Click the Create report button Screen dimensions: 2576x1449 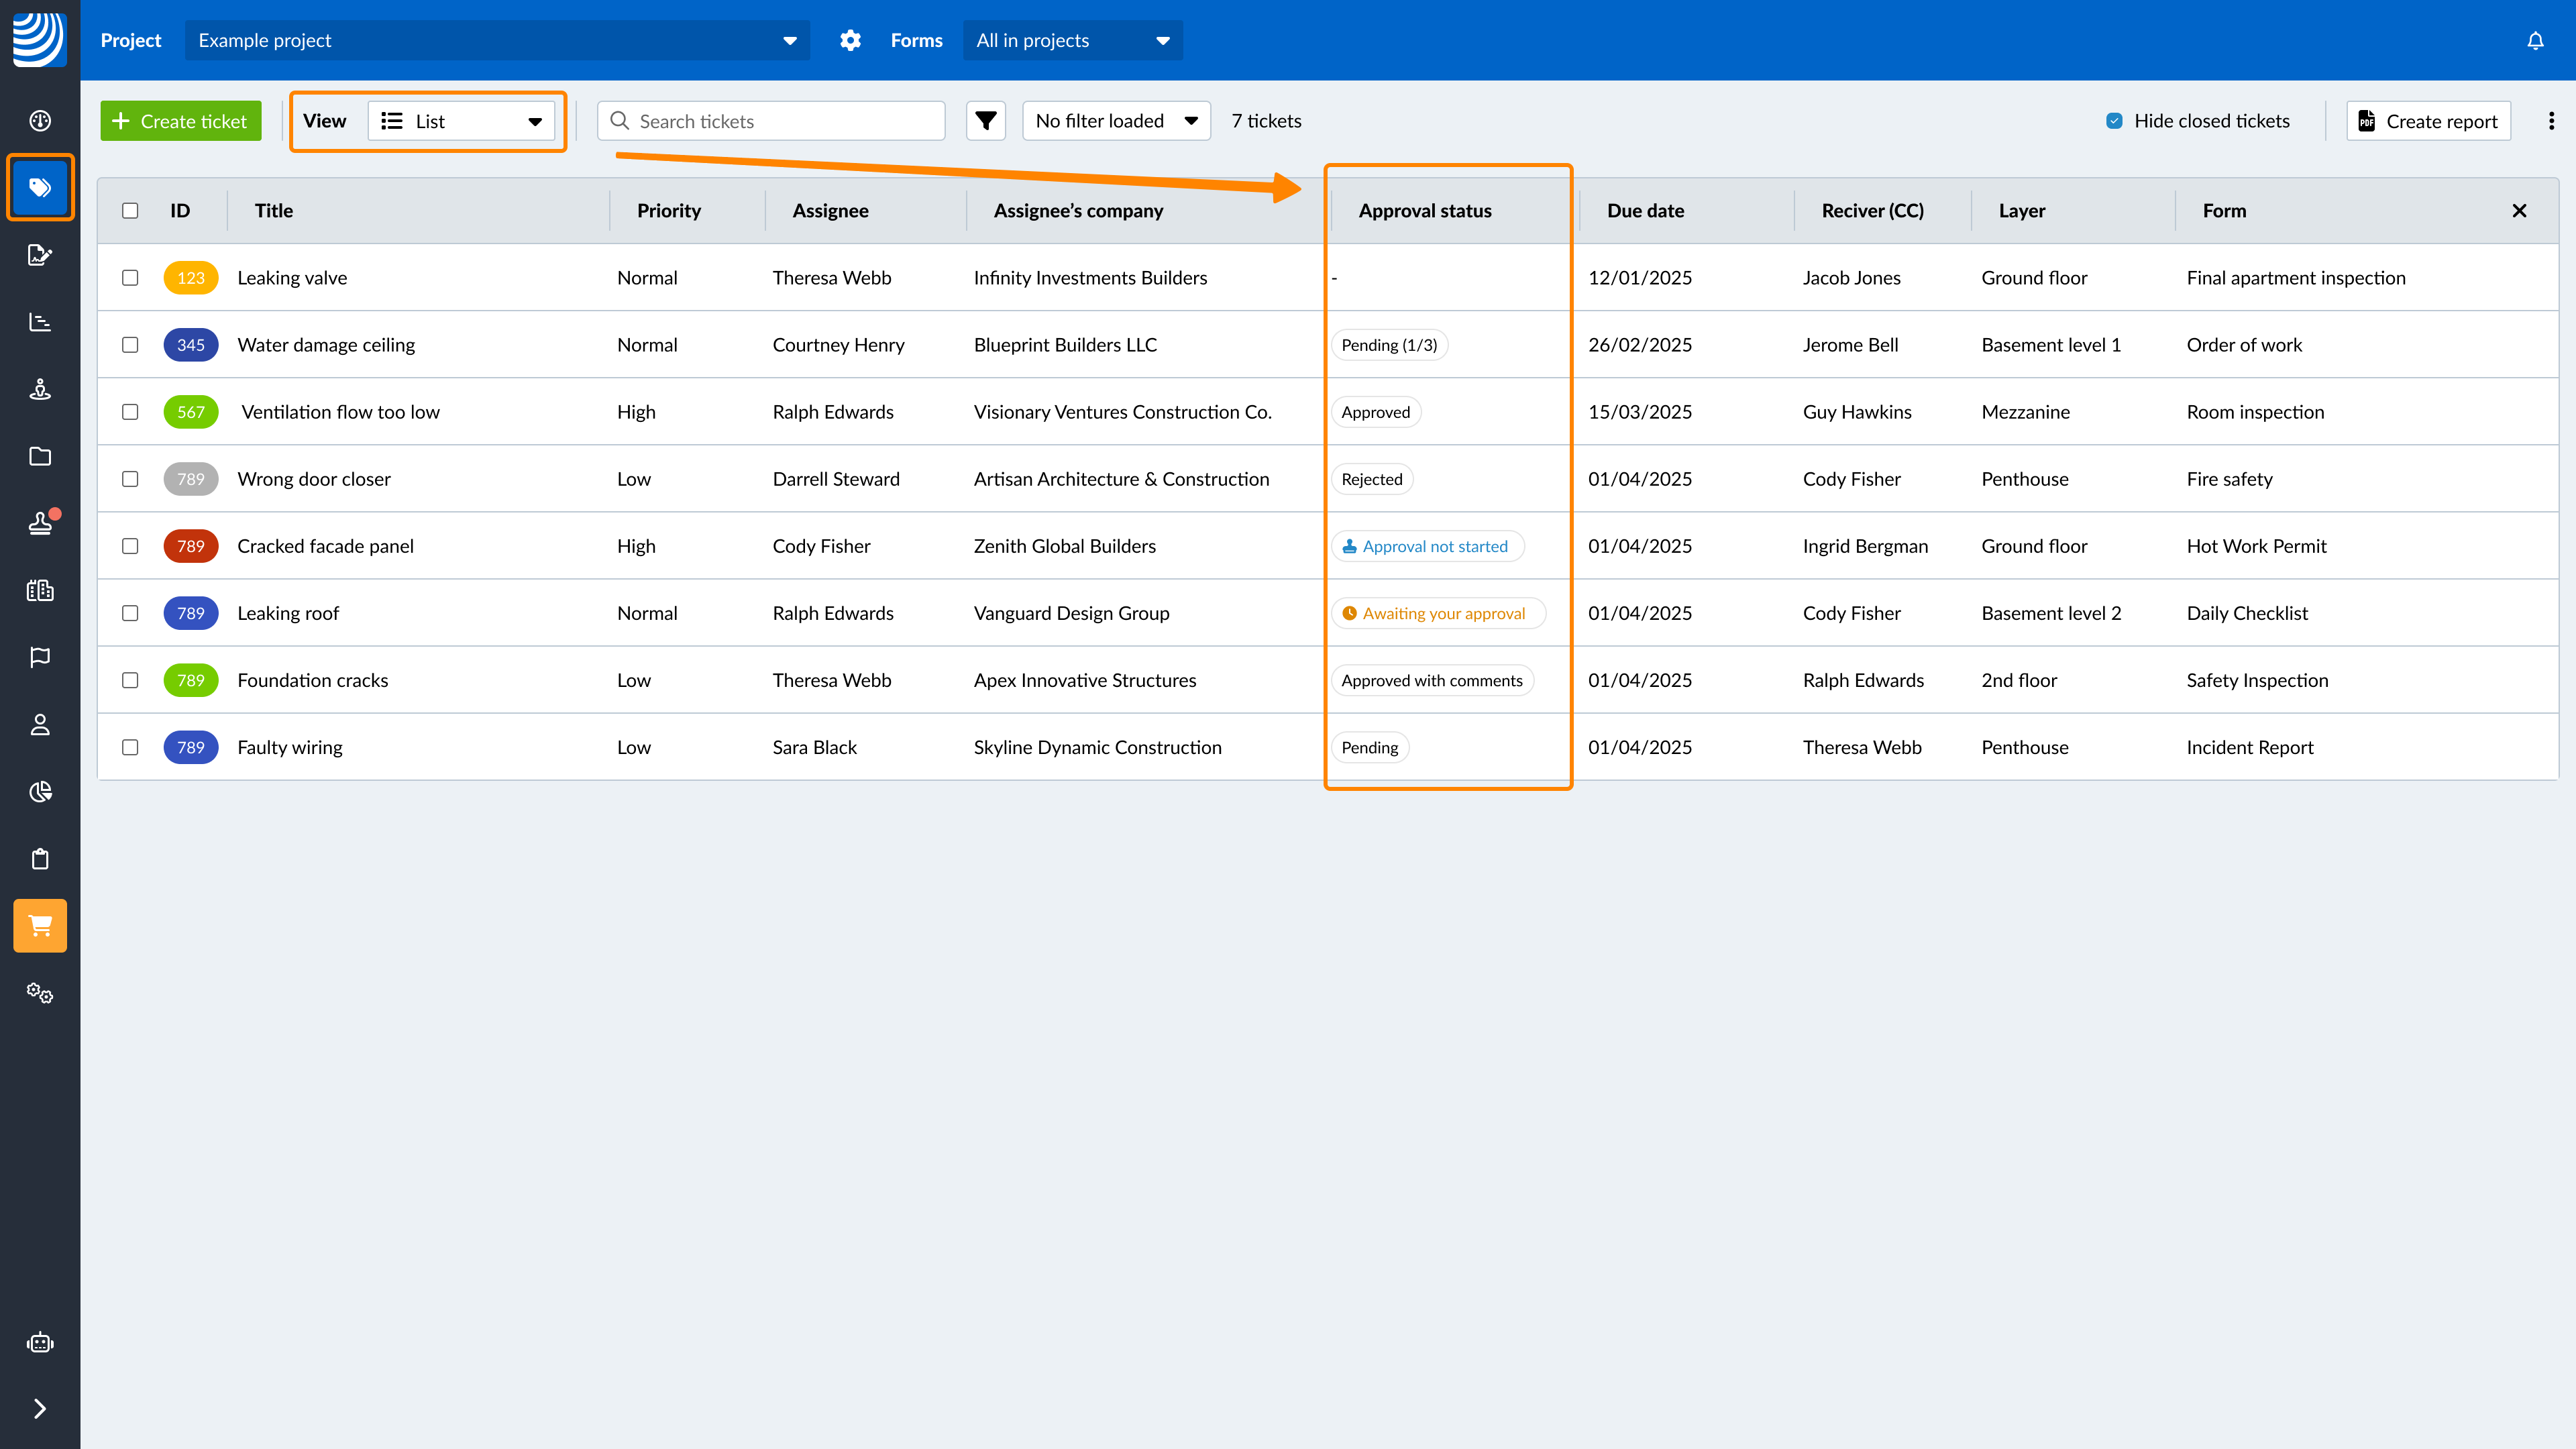2428,121
